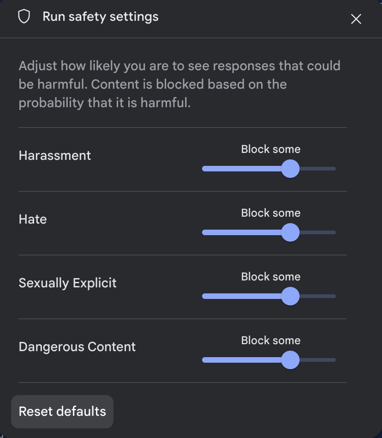The height and width of the screenshot is (438, 382).
Task: Click the "Block some" text above the Harassment slider
Action: tap(271, 149)
